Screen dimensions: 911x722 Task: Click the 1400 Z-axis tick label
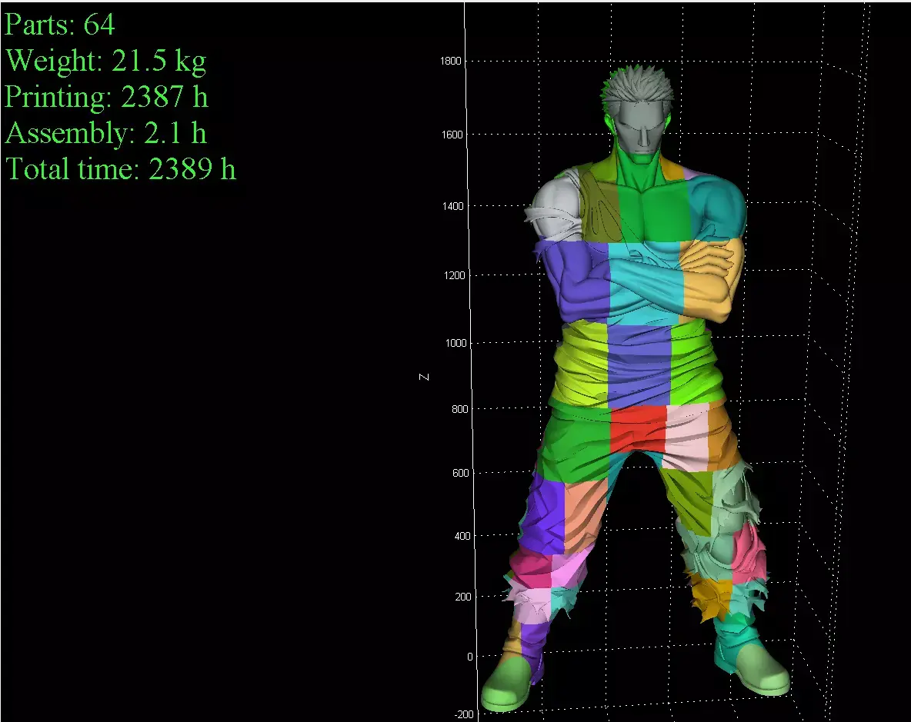[453, 206]
